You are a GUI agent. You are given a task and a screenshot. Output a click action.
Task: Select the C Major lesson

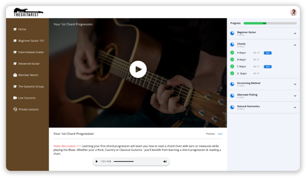click(241, 66)
